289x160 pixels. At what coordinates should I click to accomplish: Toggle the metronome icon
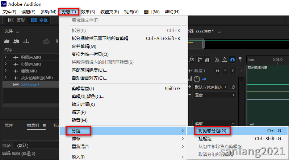[217, 59]
